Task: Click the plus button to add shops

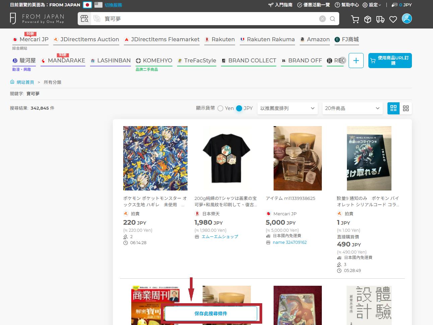Action: [x=356, y=61]
